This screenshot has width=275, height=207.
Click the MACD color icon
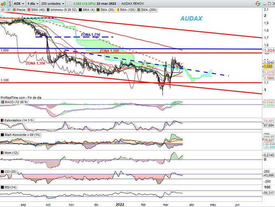click(x=2, y=102)
